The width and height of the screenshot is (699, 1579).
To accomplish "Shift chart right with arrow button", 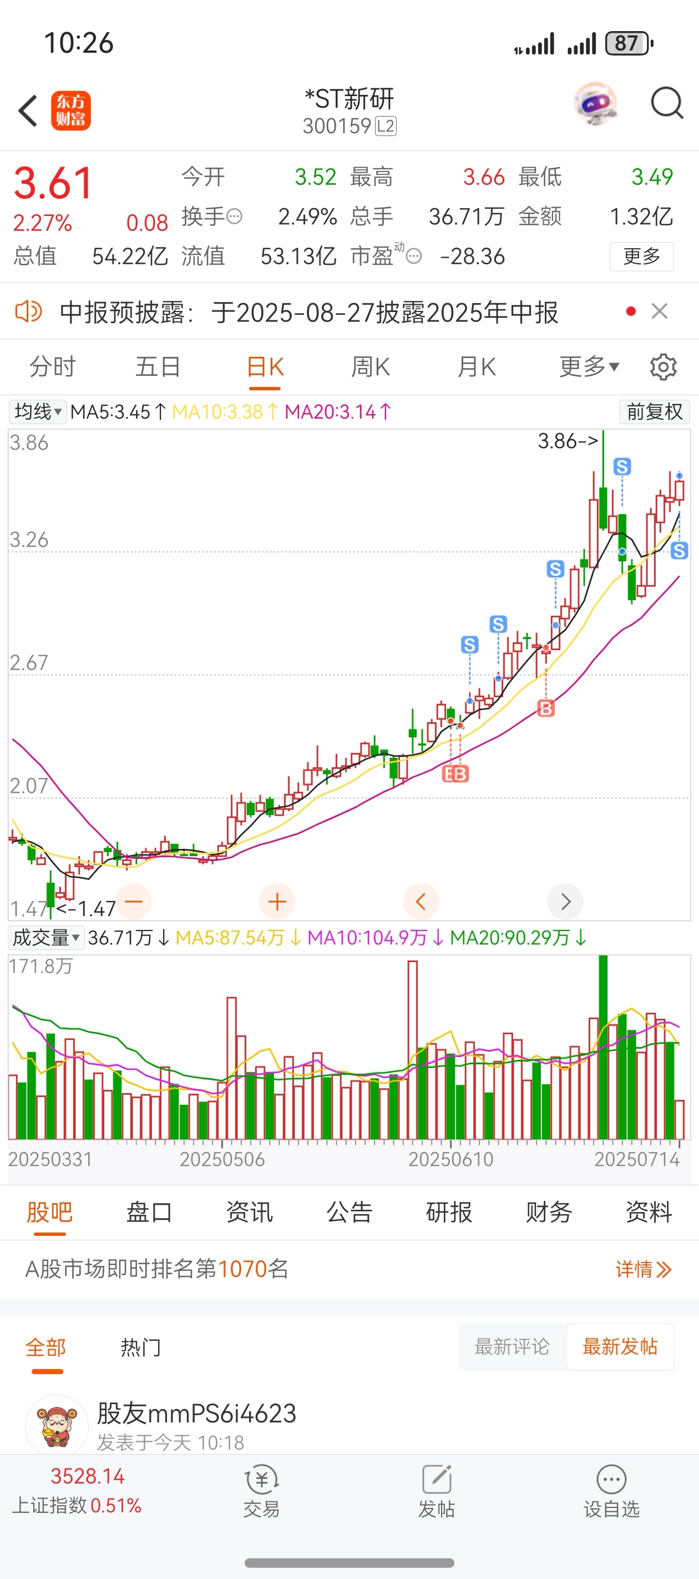I will pos(565,901).
